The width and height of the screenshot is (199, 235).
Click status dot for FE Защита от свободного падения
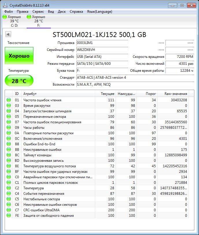tap(9, 215)
